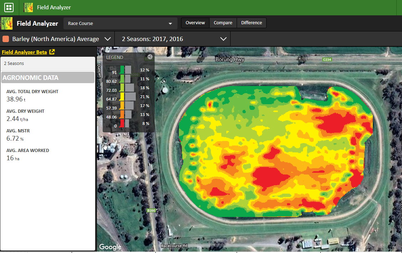Click the 6.72 % moisture value
This screenshot has height=253, width=402.
pyautogui.click(x=15, y=138)
